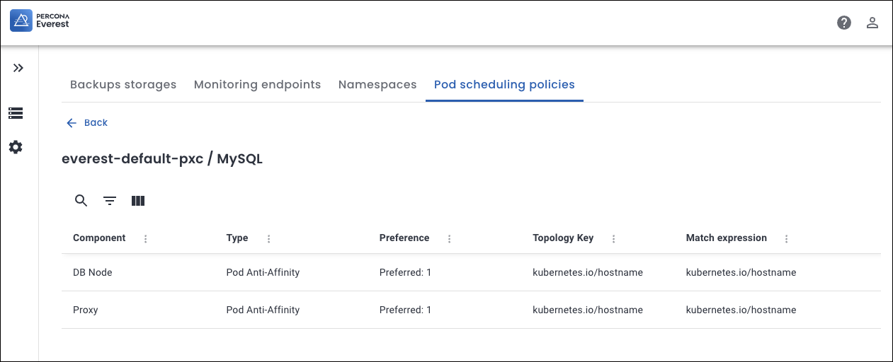This screenshot has width=893, height=362.
Task: Select the Pod scheduling policies tab
Action: 504,85
